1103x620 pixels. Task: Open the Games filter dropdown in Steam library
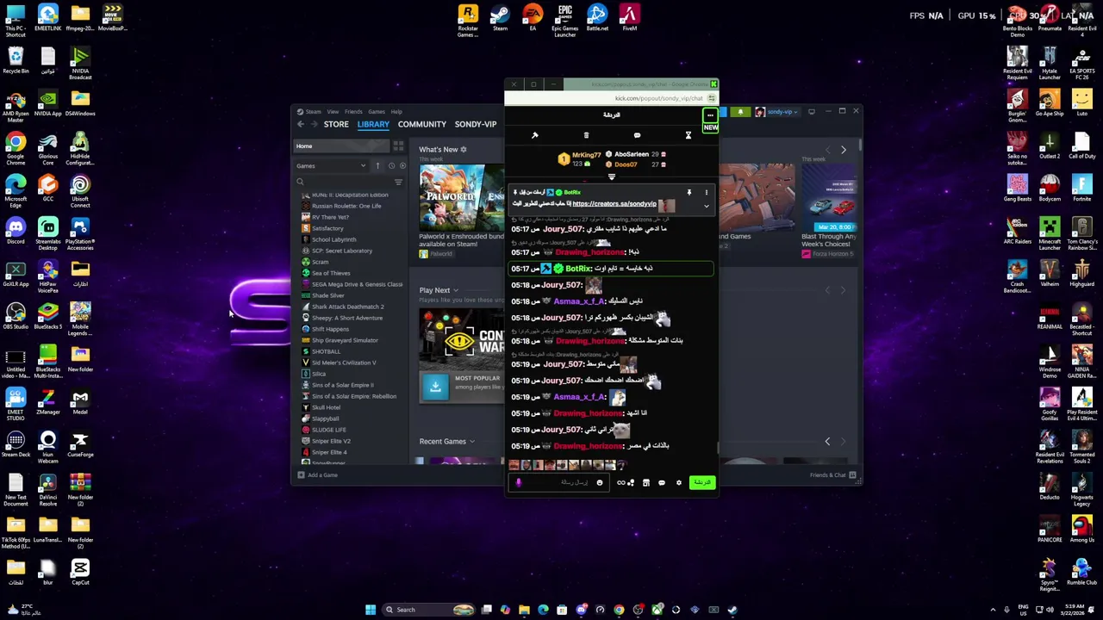(x=331, y=165)
